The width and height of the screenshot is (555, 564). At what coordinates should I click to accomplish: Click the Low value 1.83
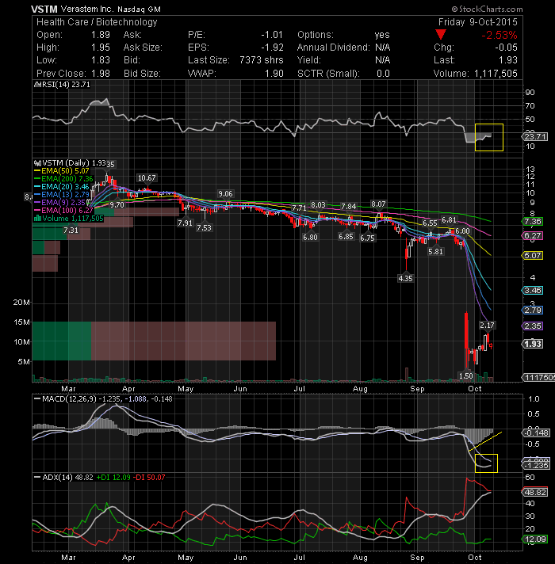coord(101,60)
